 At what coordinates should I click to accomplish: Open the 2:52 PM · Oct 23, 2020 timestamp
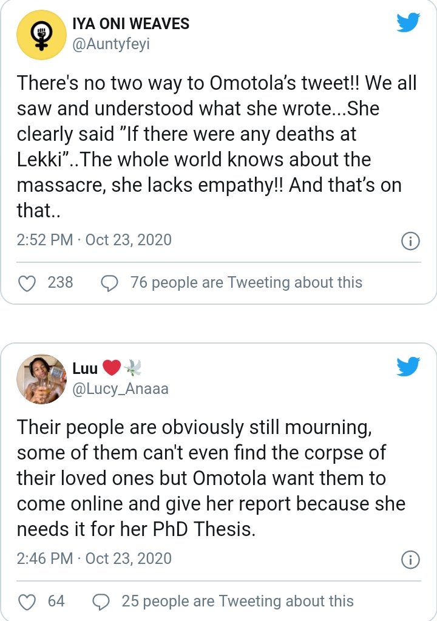95,240
